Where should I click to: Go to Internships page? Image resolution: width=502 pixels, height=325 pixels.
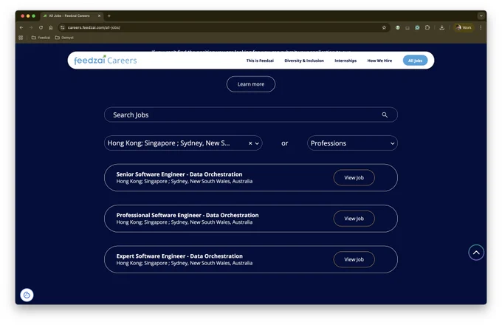point(345,61)
